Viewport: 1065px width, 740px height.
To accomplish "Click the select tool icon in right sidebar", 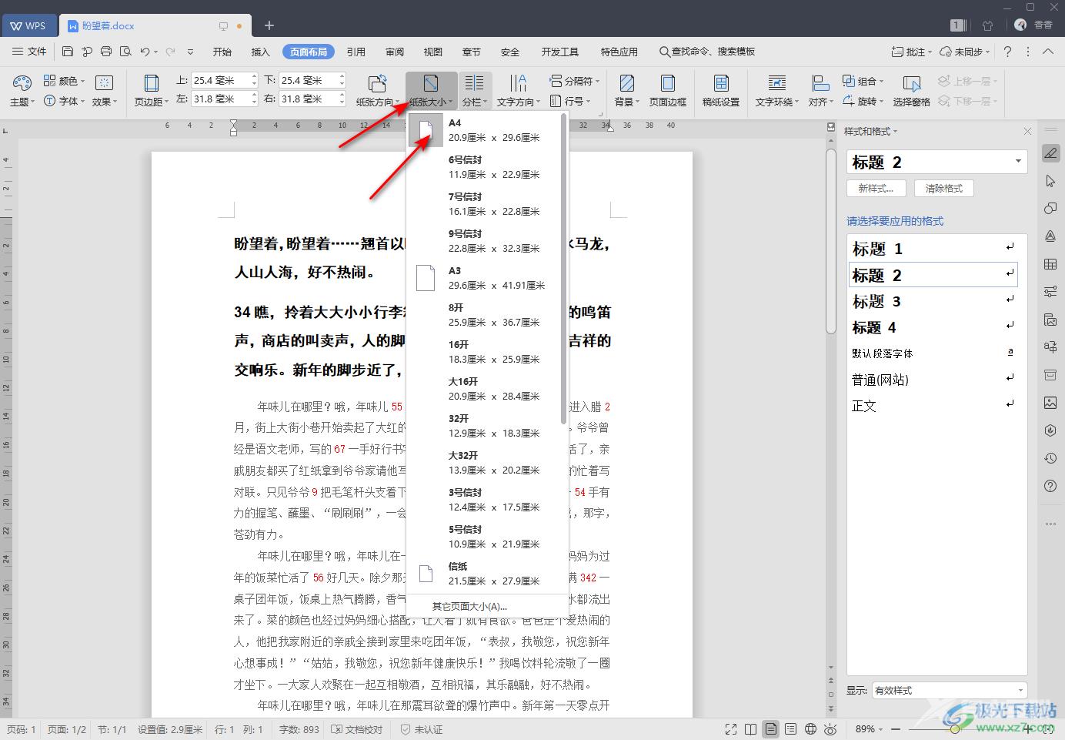I will coord(1050,181).
